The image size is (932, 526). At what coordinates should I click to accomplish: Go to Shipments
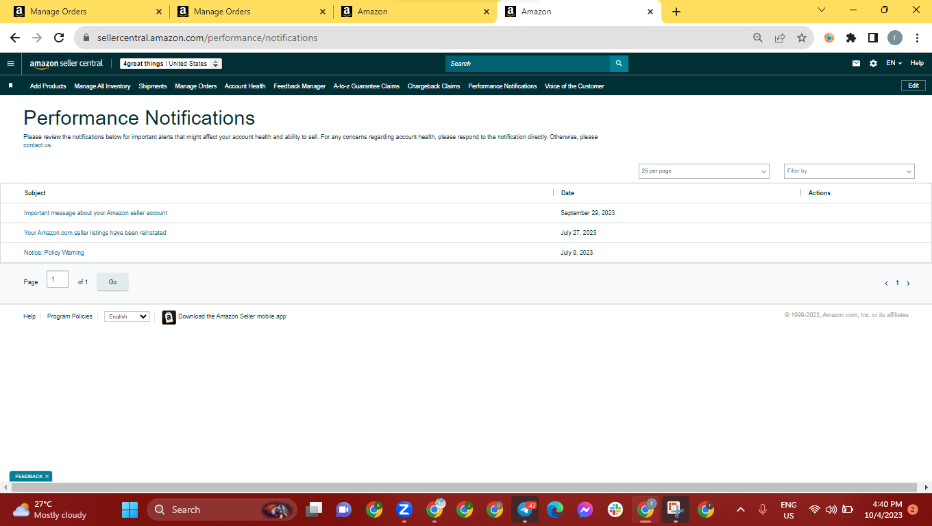(x=153, y=86)
